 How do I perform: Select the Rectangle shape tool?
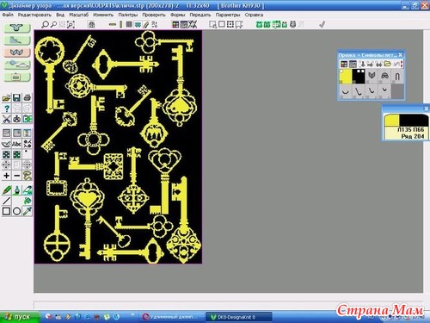click(7, 211)
